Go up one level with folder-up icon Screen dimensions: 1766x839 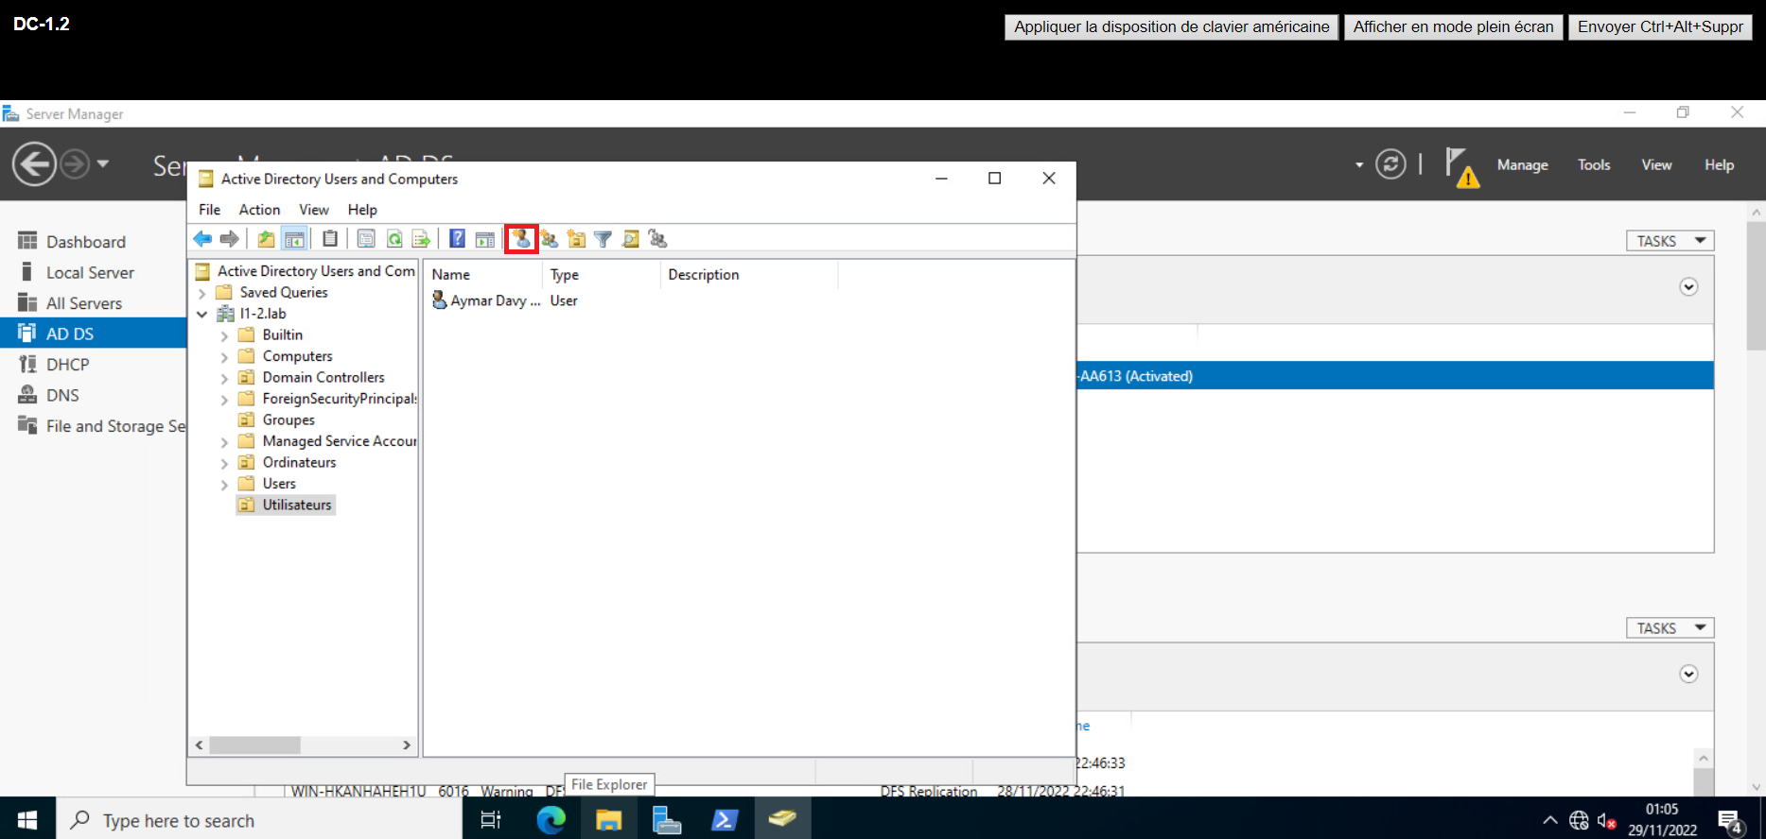pyautogui.click(x=267, y=239)
